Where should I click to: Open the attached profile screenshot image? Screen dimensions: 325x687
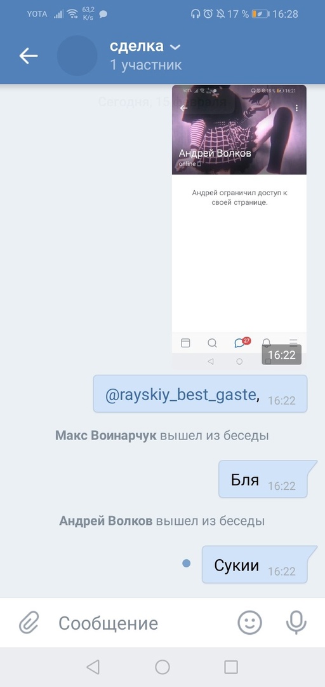click(239, 226)
